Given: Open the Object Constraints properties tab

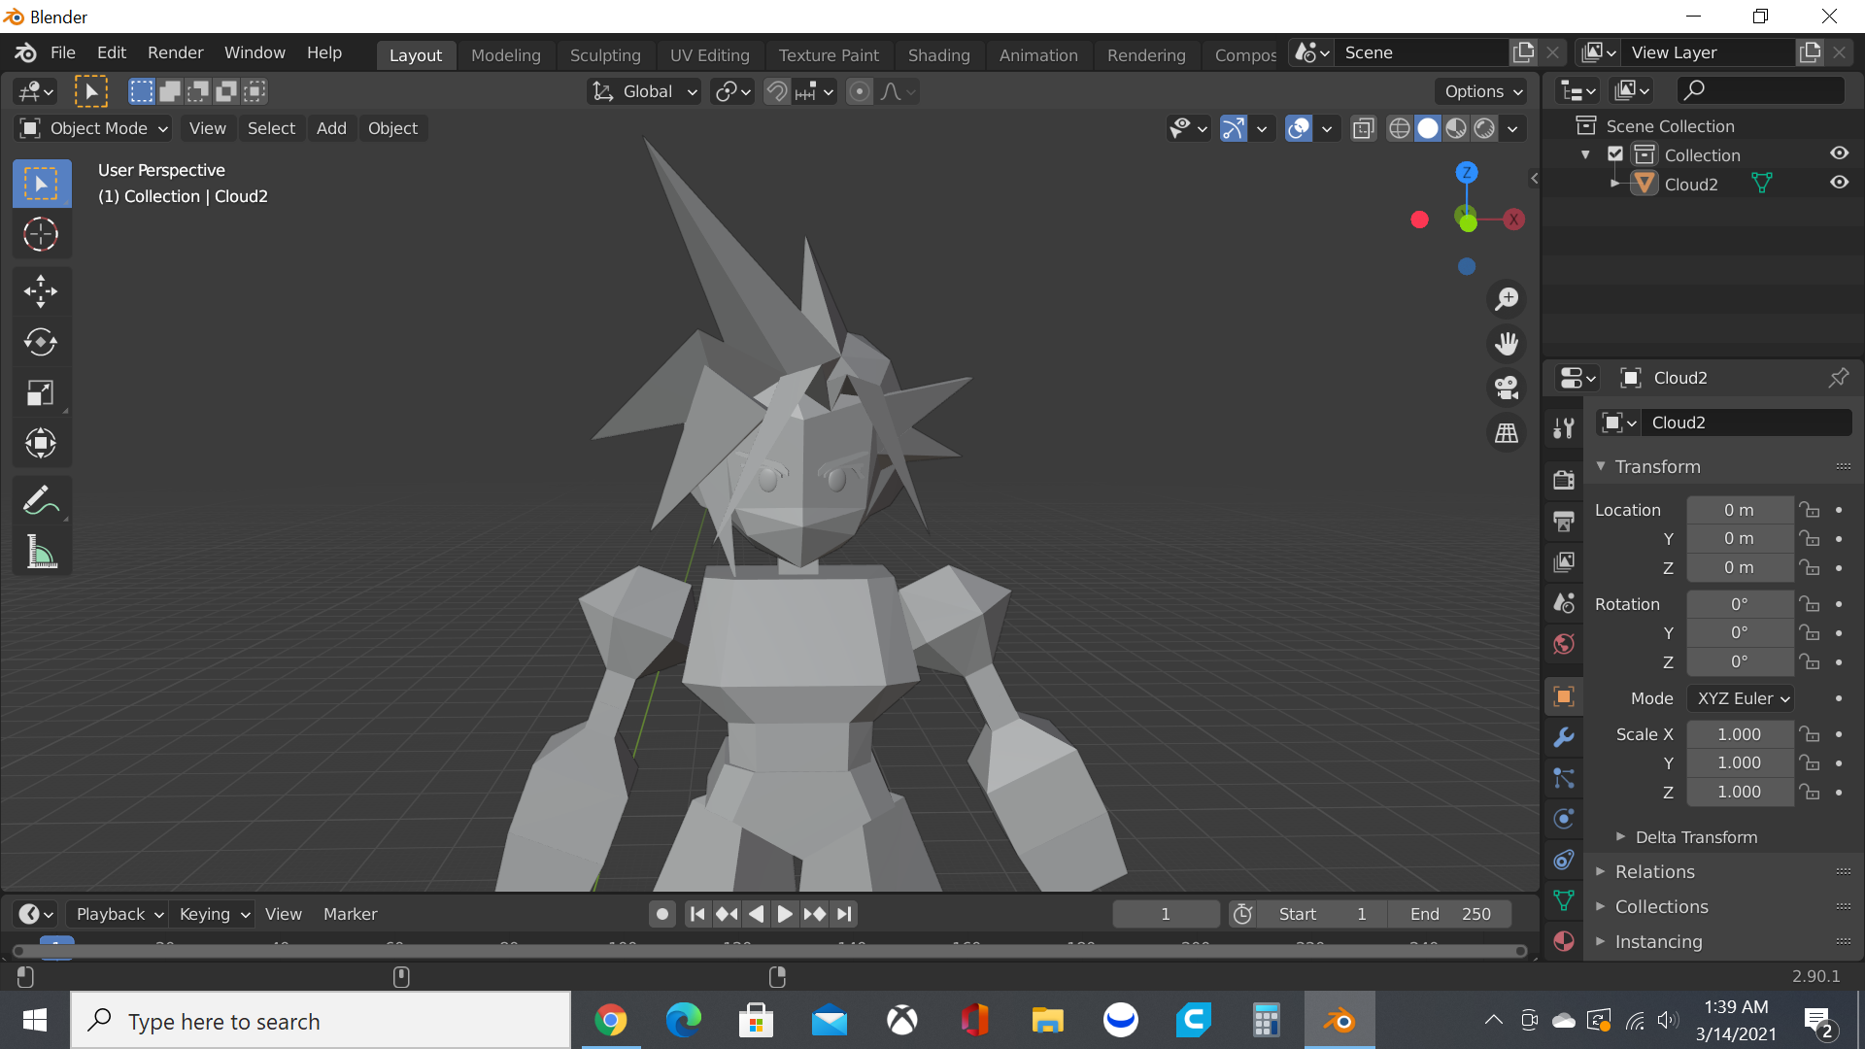Looking at the screenshot, I should click(1564, 860).
